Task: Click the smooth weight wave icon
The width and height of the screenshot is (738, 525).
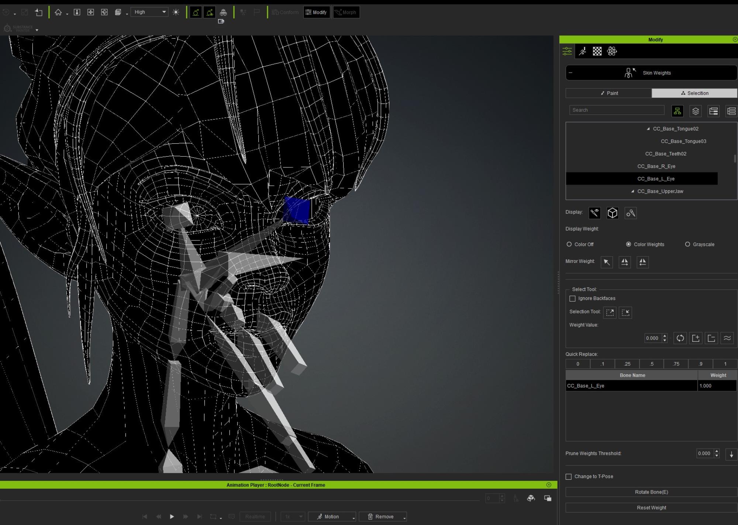Action: point(727,338)
